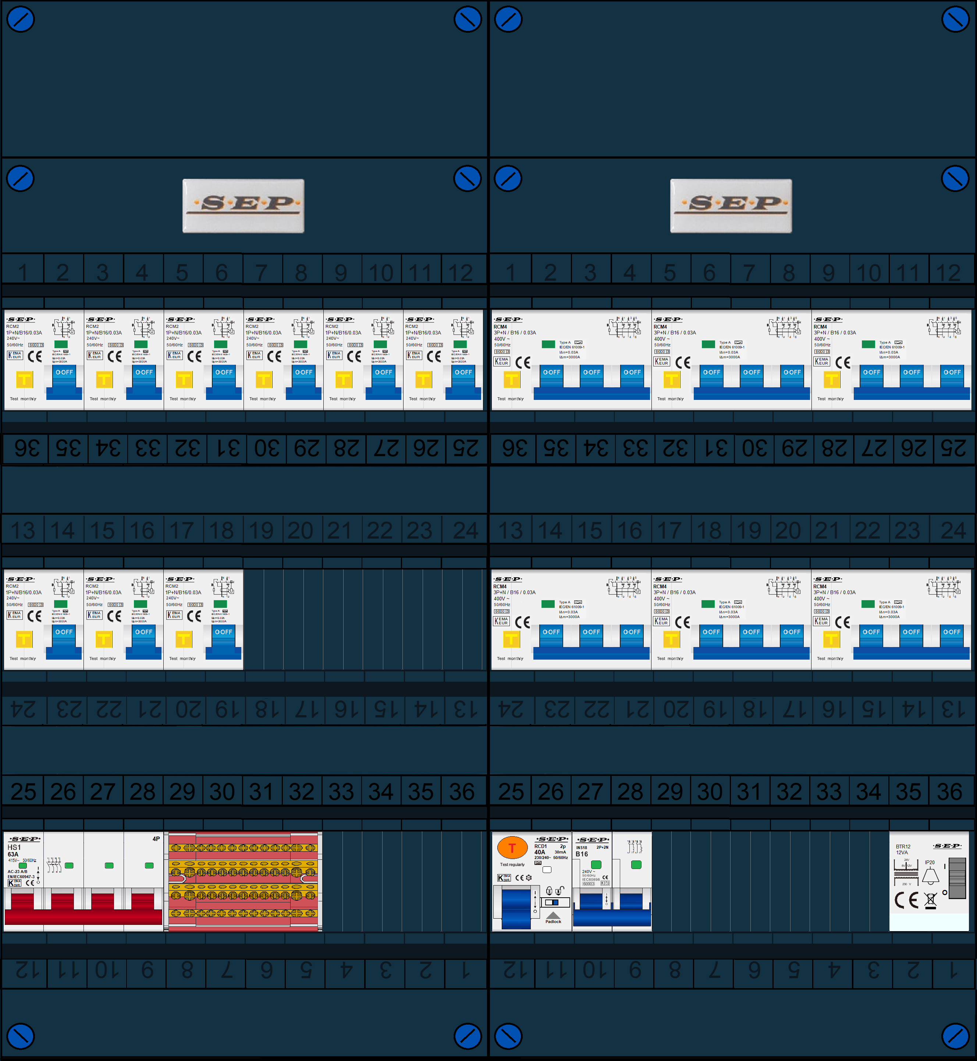Click the top-left corner screw of left panel

tap(20, 19)
